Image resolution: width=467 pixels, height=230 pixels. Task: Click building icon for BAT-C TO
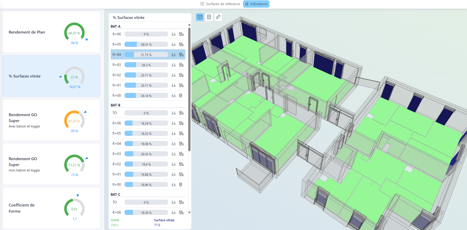click(181, 202)
